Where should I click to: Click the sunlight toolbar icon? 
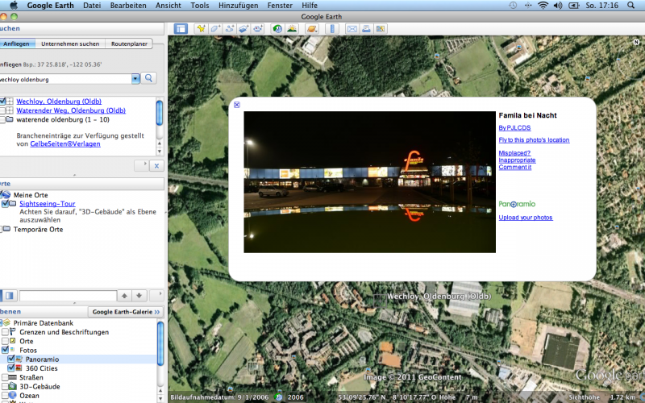point(293,29)
